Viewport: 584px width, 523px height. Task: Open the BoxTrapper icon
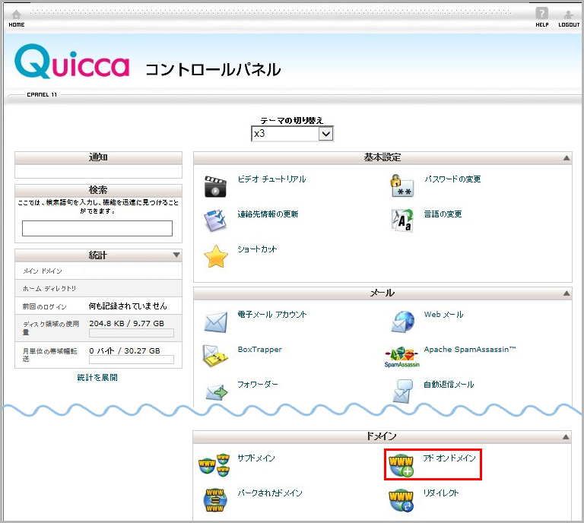pyautogui.click(x=216, y=356)
